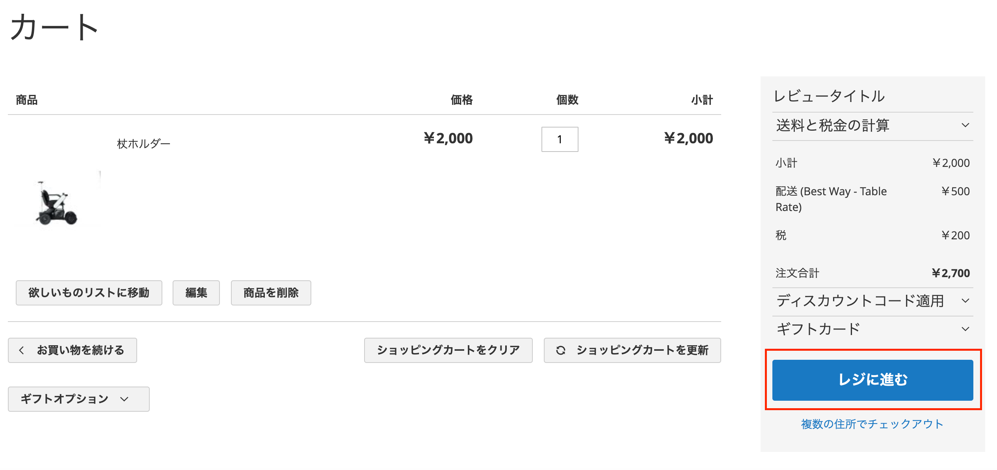
Task: Click the chevron icon next to ディスカウントコード適用
Action: 965,301
